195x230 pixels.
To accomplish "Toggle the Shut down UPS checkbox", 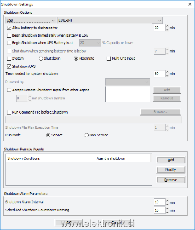I will (x=9, y=66).
